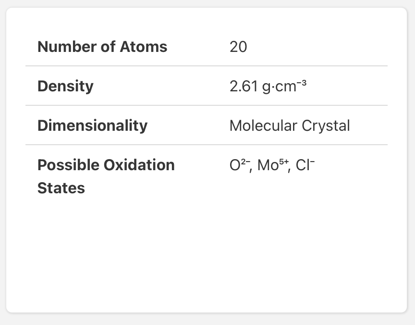Screen dimensions: 415x325
Task: Select the atom count value 20
Action: (238, 47)
